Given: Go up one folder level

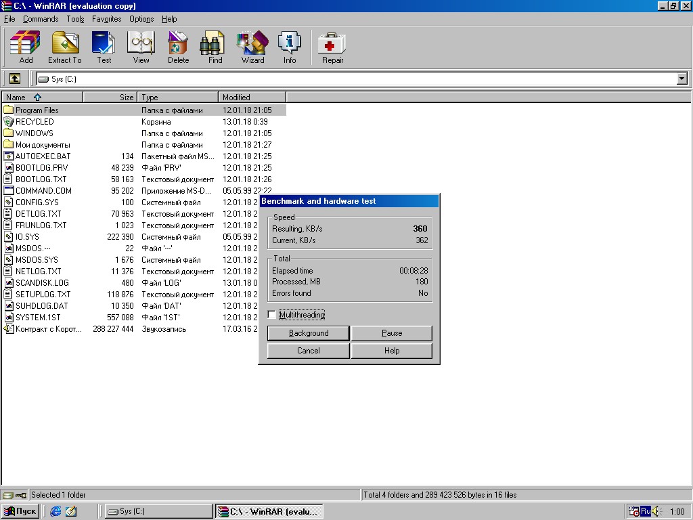Looking at the screenshot, I should tap(15, 79).
